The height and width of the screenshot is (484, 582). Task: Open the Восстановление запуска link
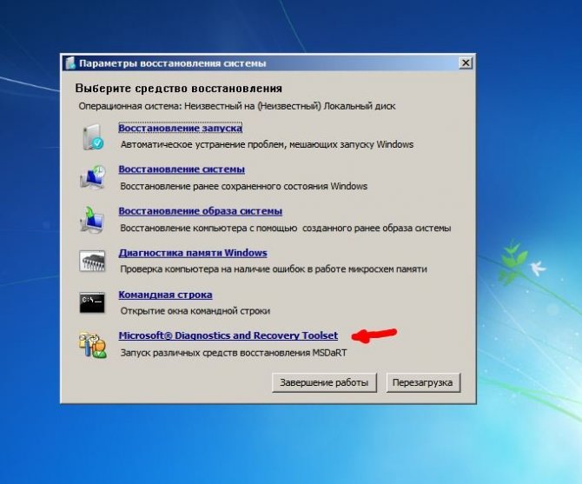coord(180,128)
